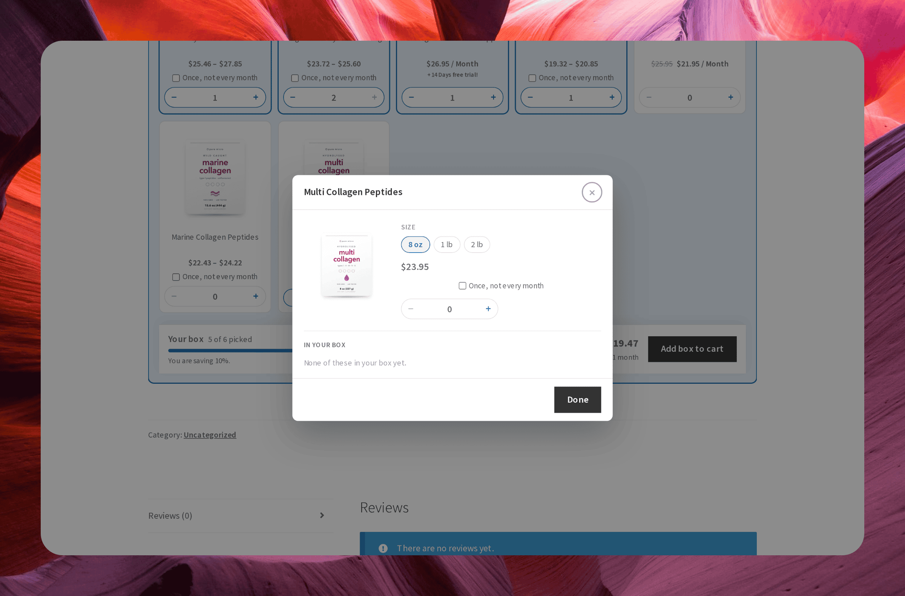Click minus on the $26.95 / Month product
The width and height of the screenshot is (905, 596).
click(411, 97)
